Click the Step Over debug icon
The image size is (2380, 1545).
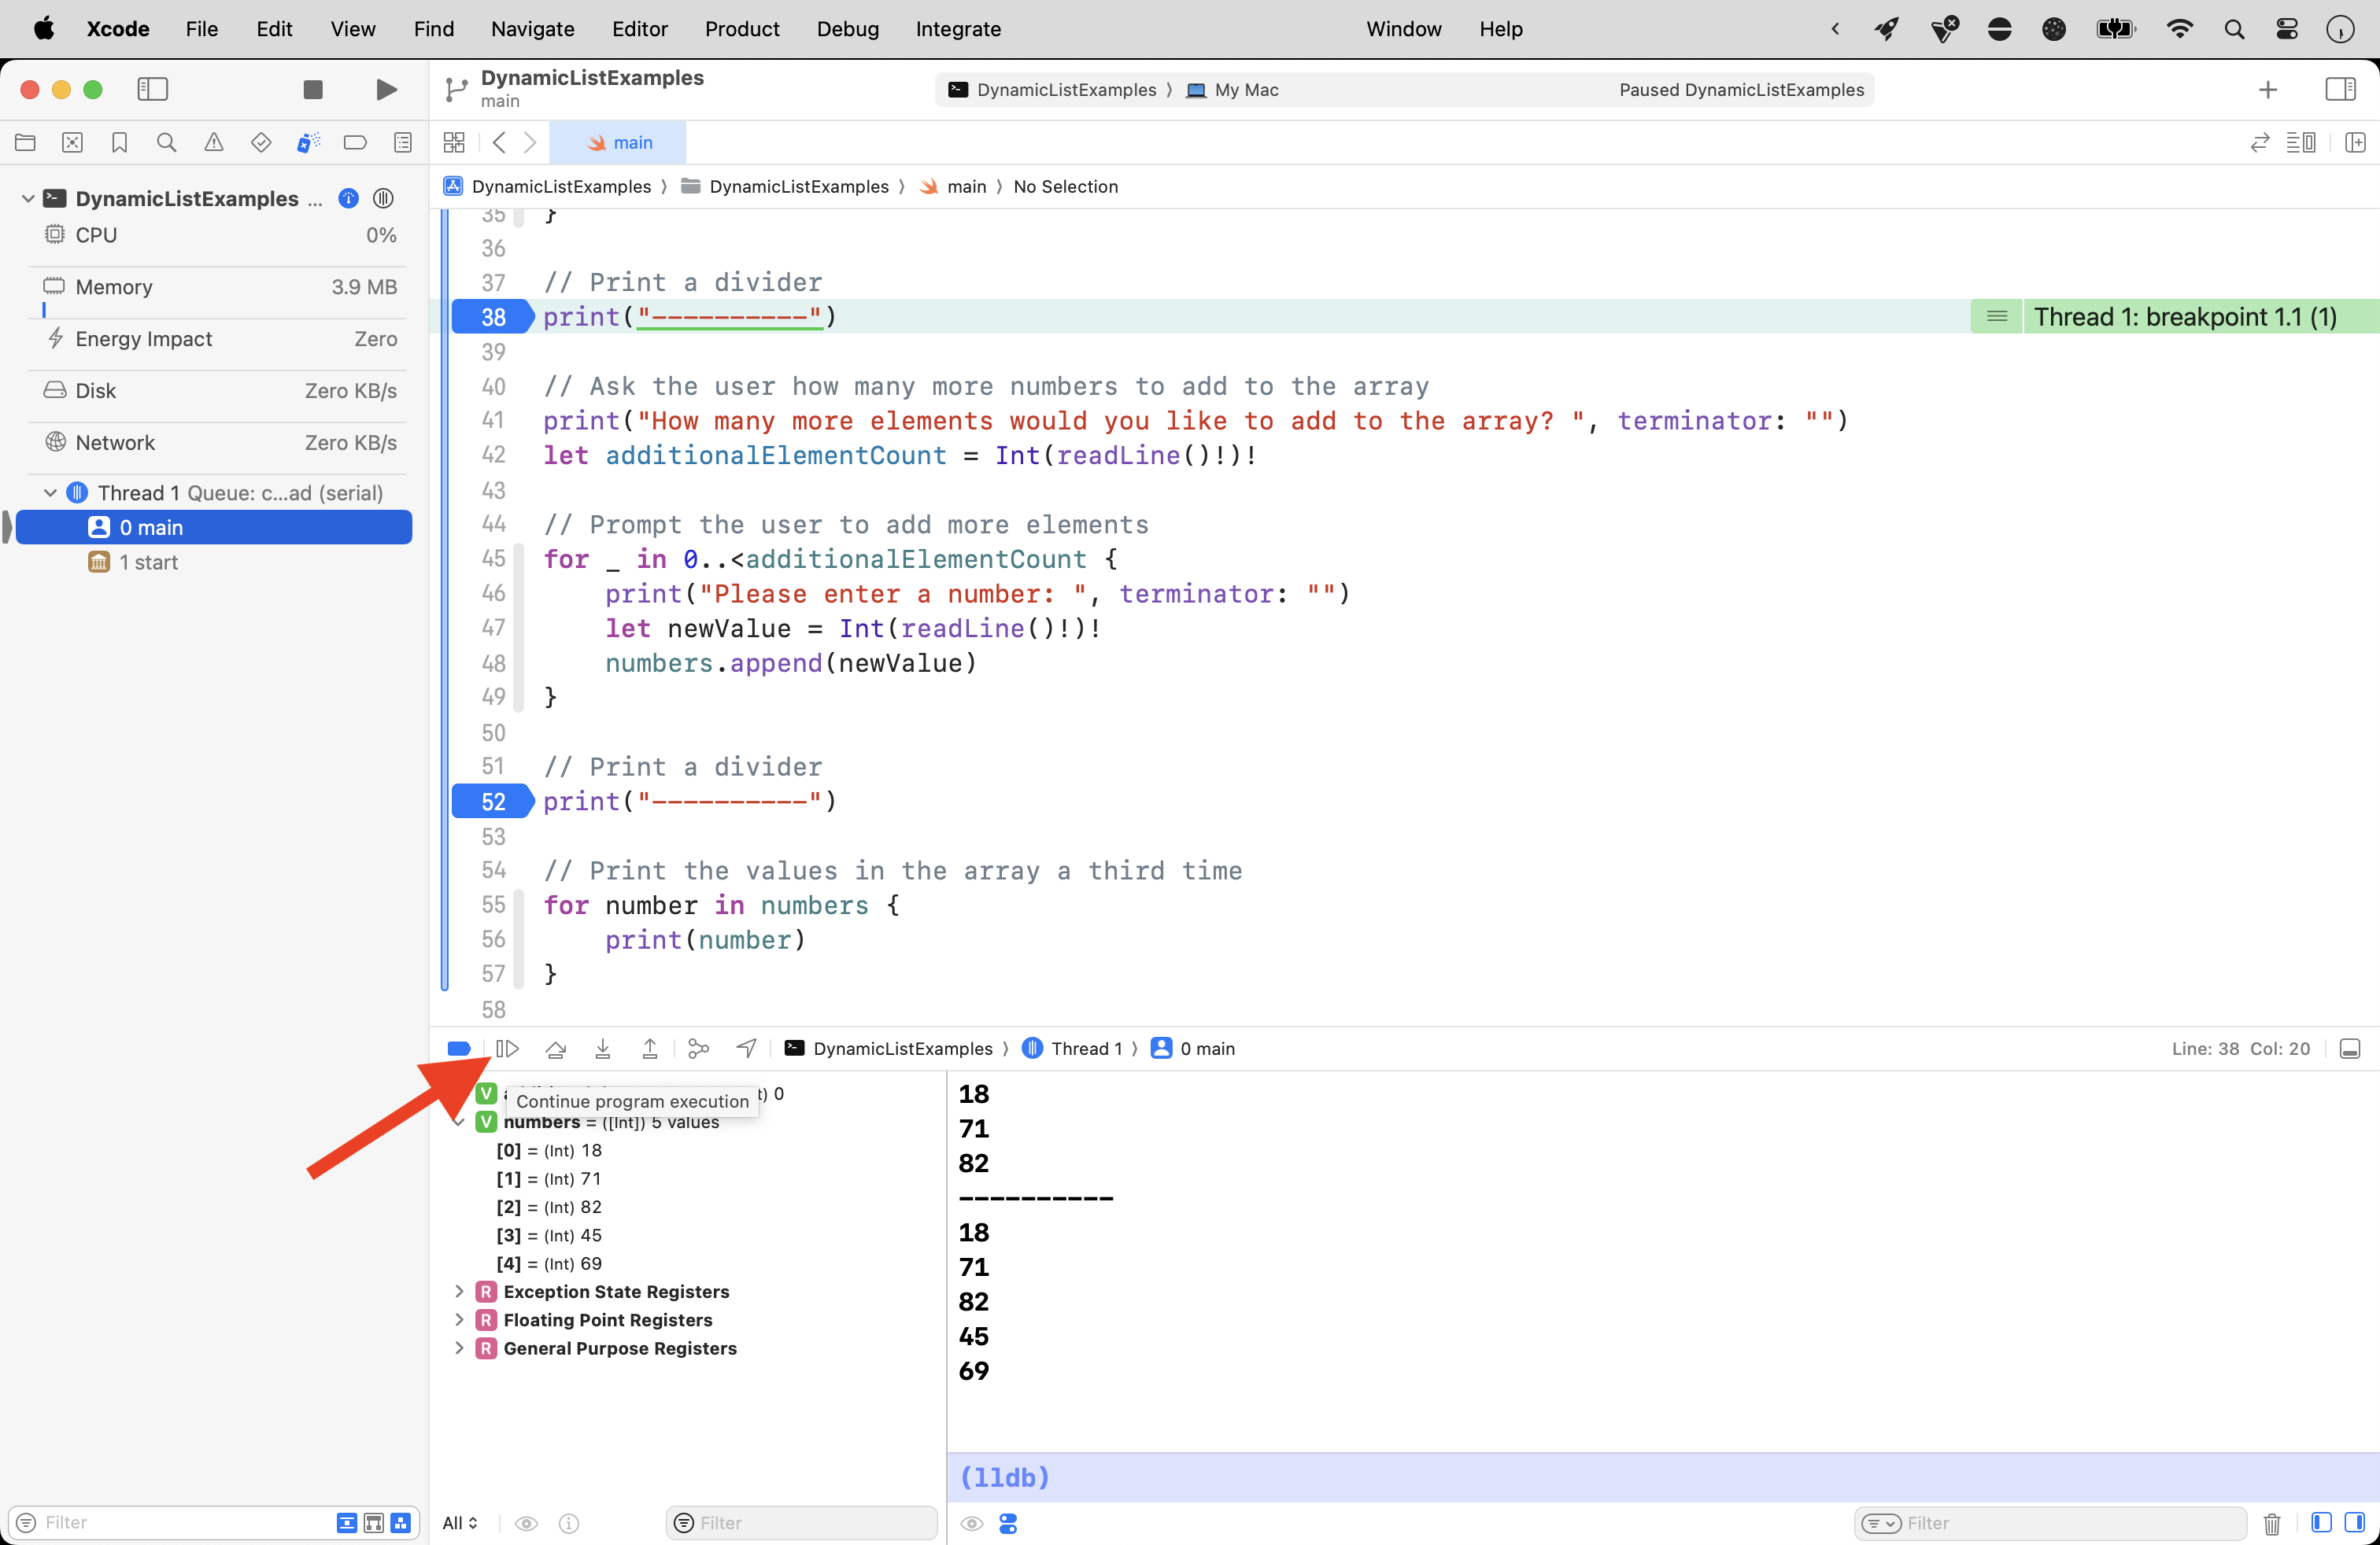(x=557, y=1049)
